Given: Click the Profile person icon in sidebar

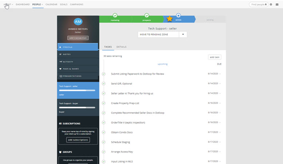Looking at the screenshot, I should coord(60,47).
